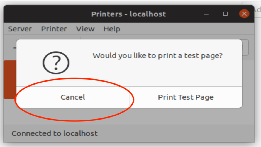Maximize the Printers window
The height and width of the screenshot is (147, 261).
pyautogui.click(x=225, y=14)
